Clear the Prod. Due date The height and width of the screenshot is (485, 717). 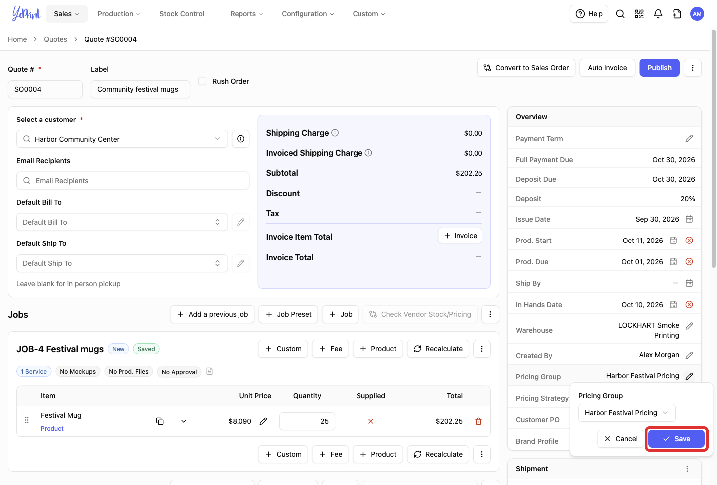(x=689, y=262)
